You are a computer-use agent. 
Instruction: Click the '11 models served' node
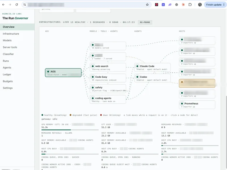[x=108, y=46]
